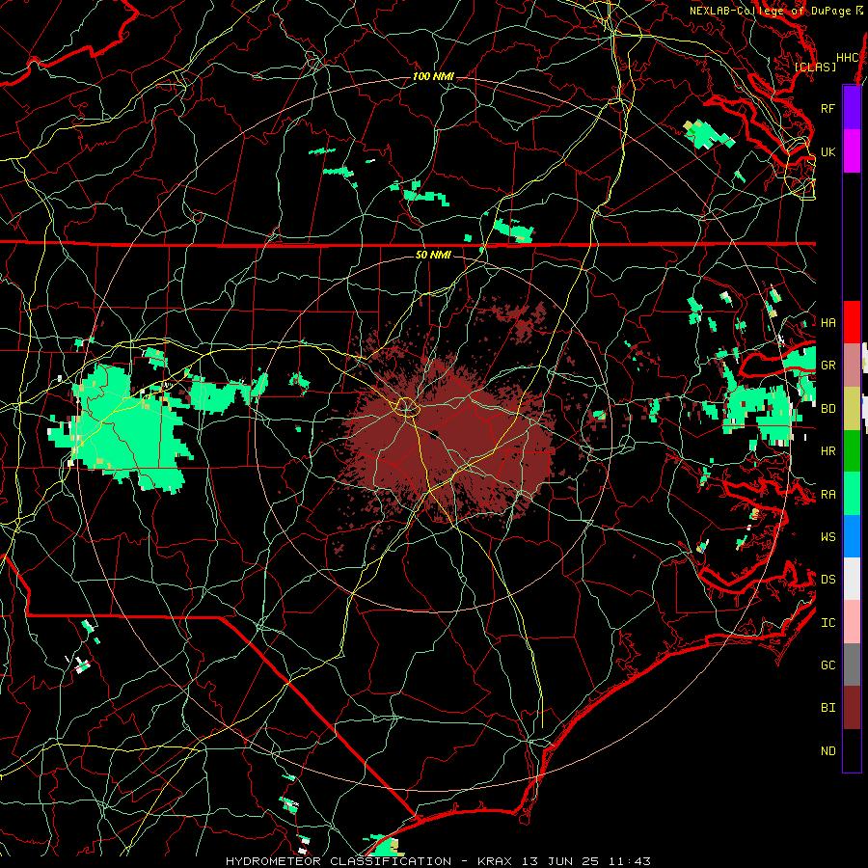Click the KRAX radar site identifier
The image size is (868, 868).
click(495, 861)
